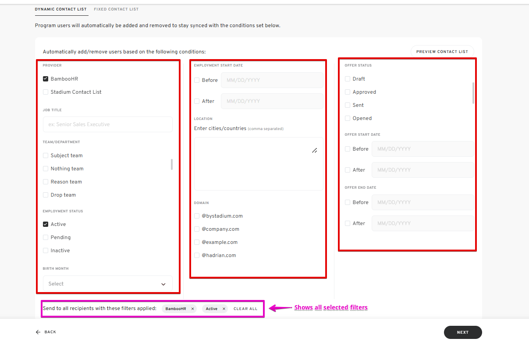Screen dimensions: 529x342
Task: Click the back arrow icon
Action: tap(38, 332)
